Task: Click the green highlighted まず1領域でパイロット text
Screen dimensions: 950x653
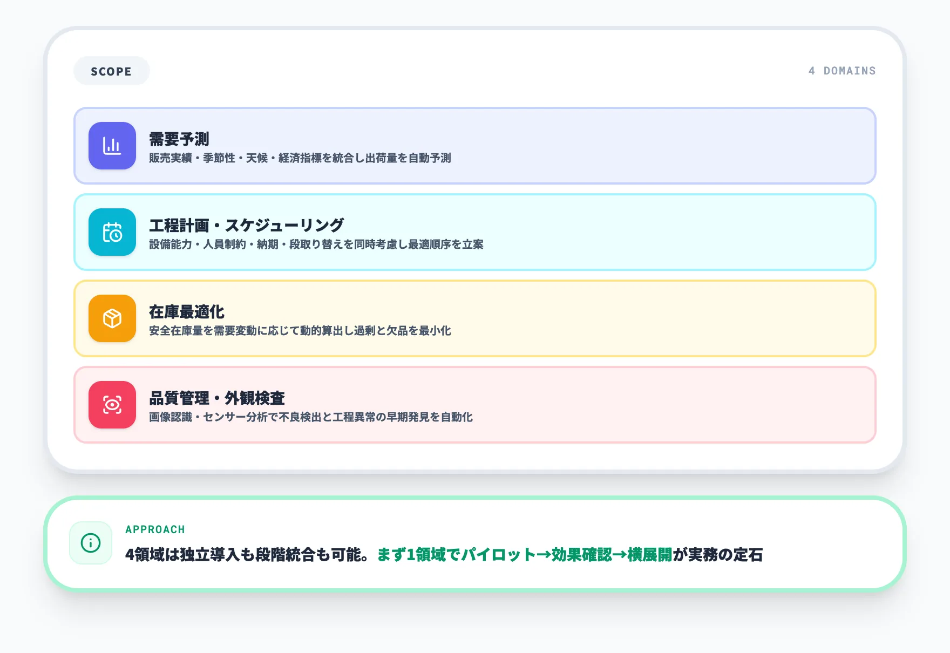Action: coord(524,555)
